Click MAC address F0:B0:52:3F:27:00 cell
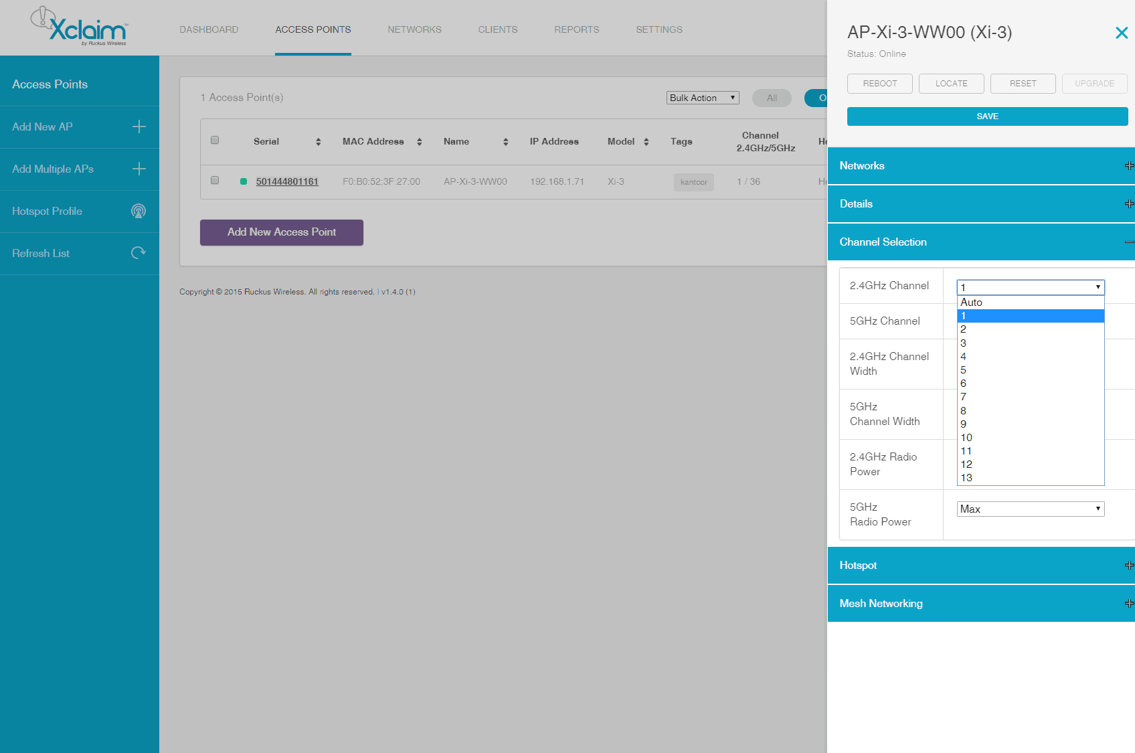This screenshot has width=1135, height=753. tap(381, 181)
